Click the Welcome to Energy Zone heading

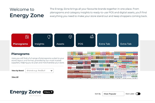[x=27, y=13]
